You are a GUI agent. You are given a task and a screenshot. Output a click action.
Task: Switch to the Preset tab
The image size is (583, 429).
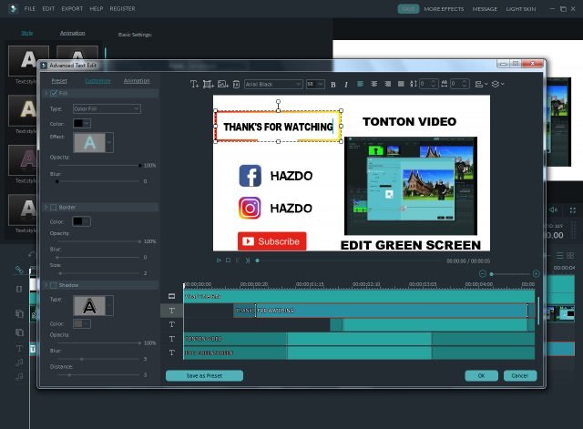58,80
